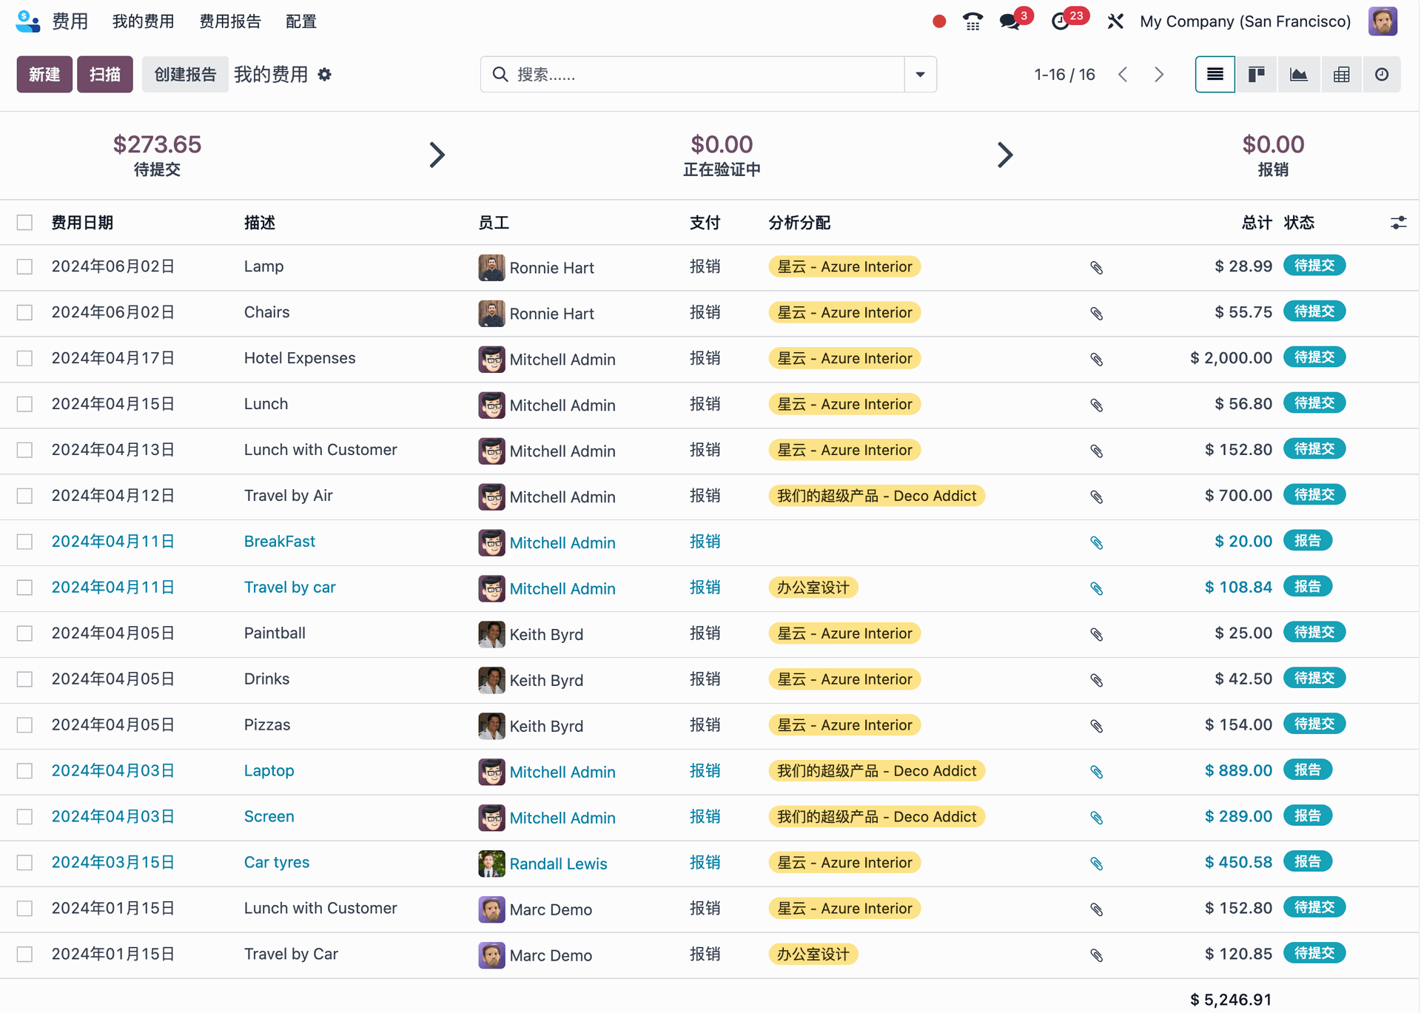1421x1013 pixels.
Task: Switch to pivot table view
Action: [1341, 74]
